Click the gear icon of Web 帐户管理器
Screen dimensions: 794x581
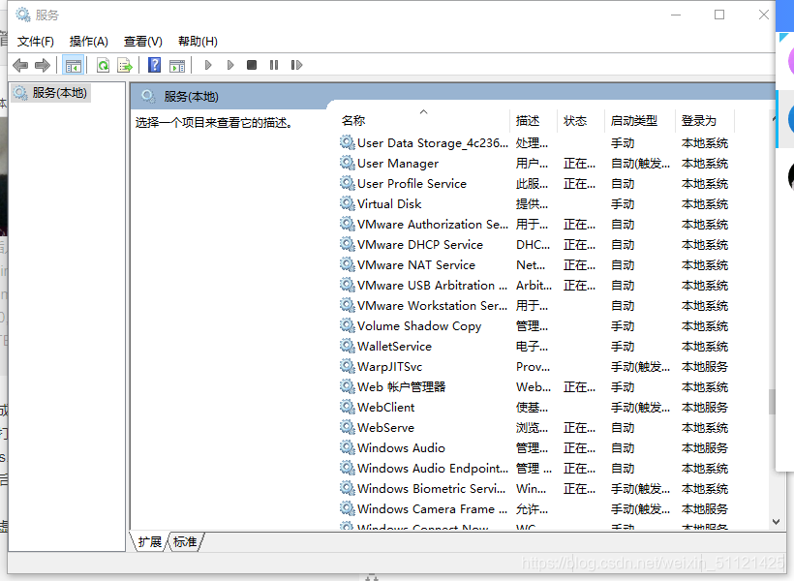click(x=348, y=386)
